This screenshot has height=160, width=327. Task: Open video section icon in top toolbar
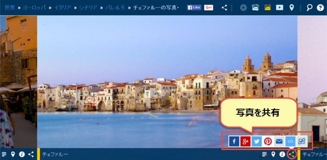point(279,8)
